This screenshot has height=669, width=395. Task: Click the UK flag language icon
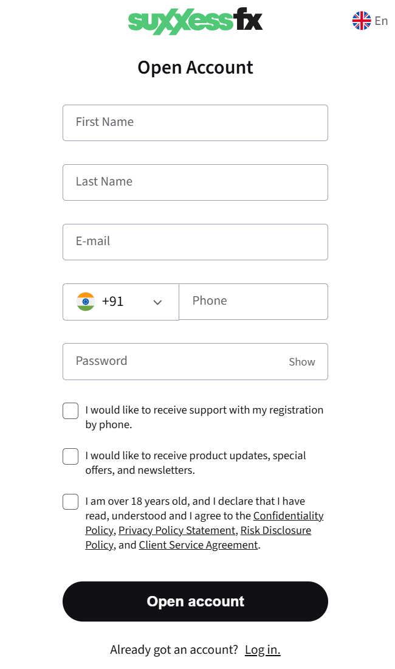click(362, 21)
